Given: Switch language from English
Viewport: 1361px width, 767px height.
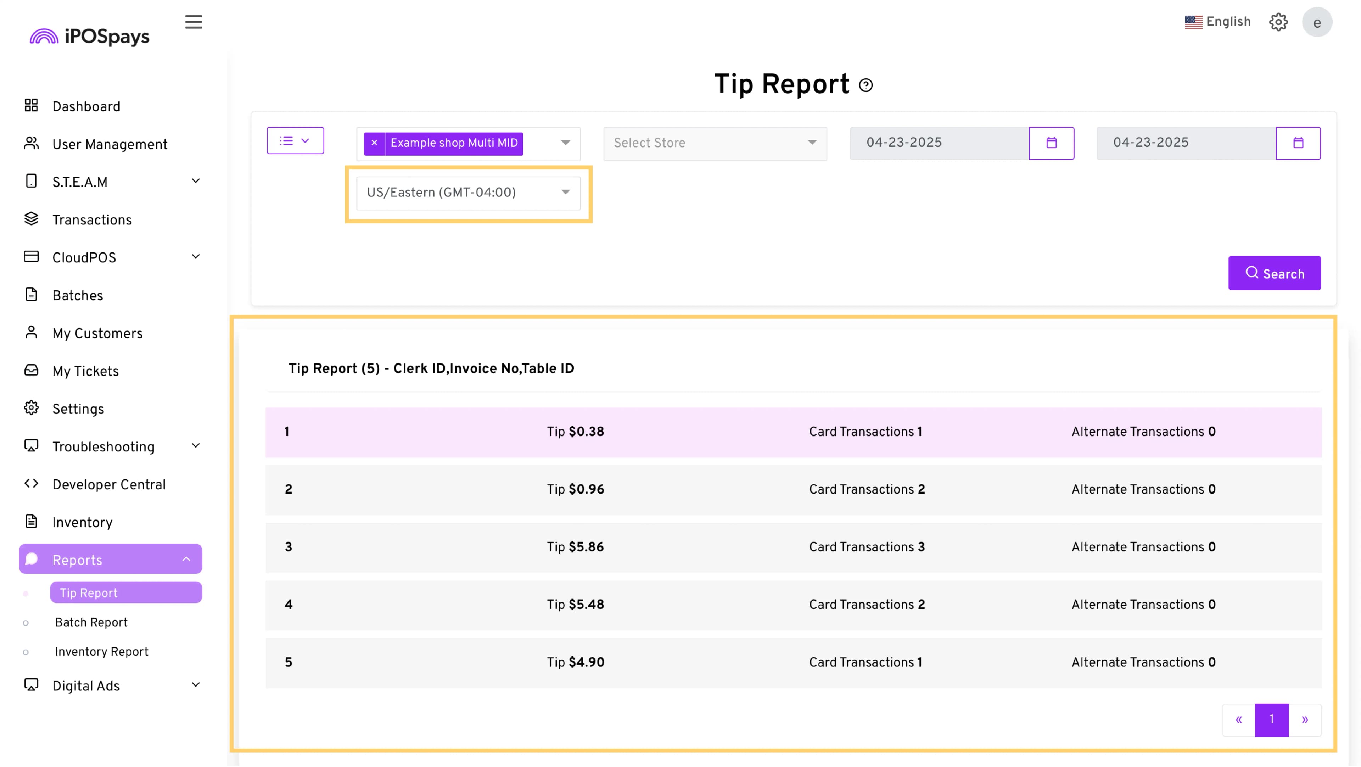Looking at the screenshot, I should tap(1218, 22).
